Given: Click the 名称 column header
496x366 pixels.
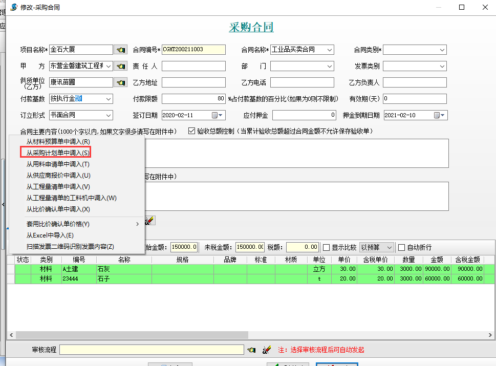Looking at the screenshot, I should [124, 260].
